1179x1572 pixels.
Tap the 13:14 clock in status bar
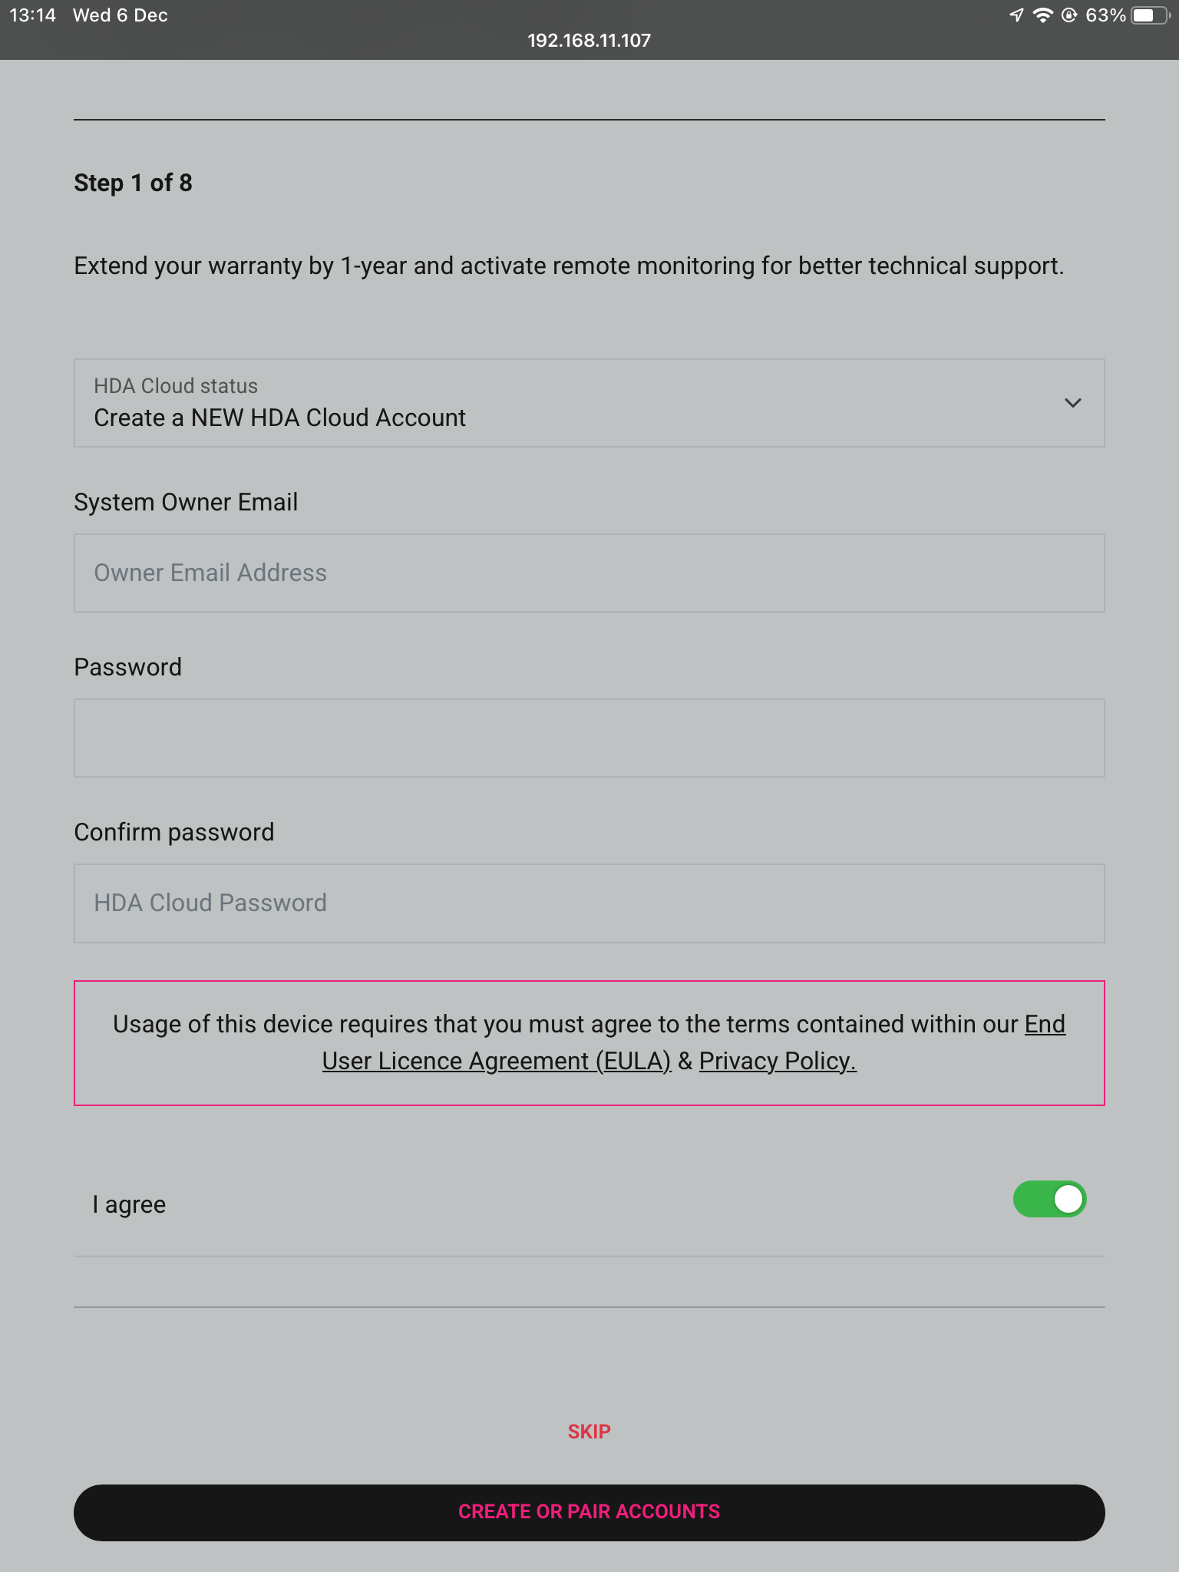33,15
